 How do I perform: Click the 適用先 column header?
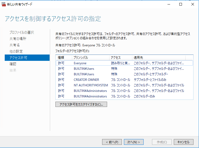click(159, 58)
